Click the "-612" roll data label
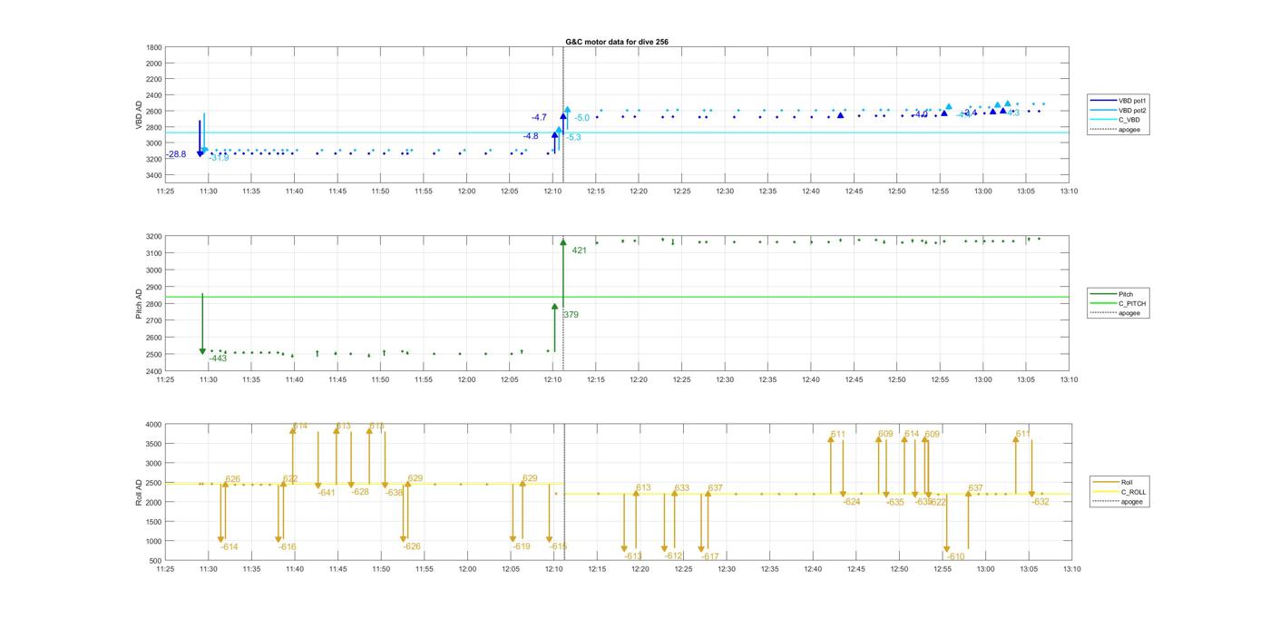The width and height of the screenshot is (1270, 629). click(x=673, y=556)
